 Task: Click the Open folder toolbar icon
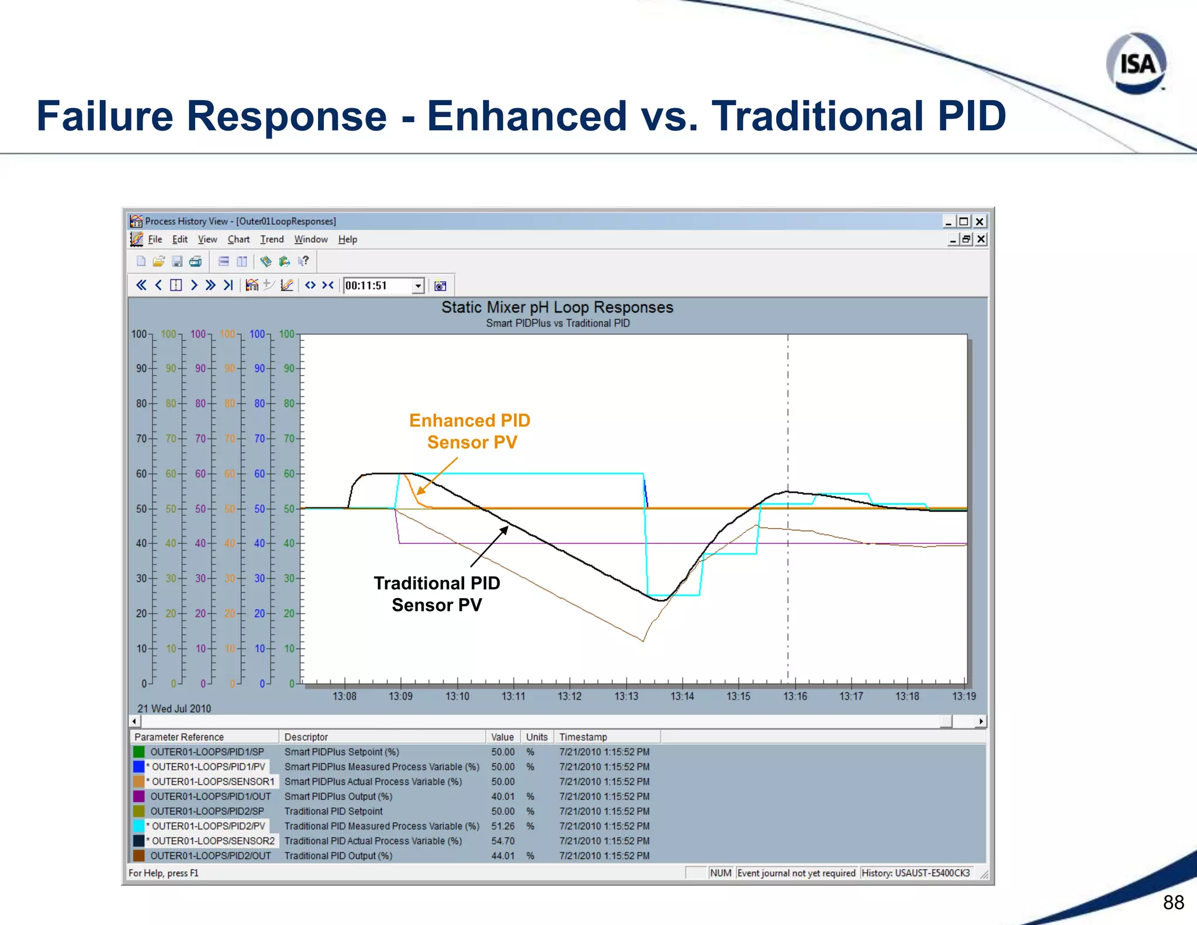[158, 261]
